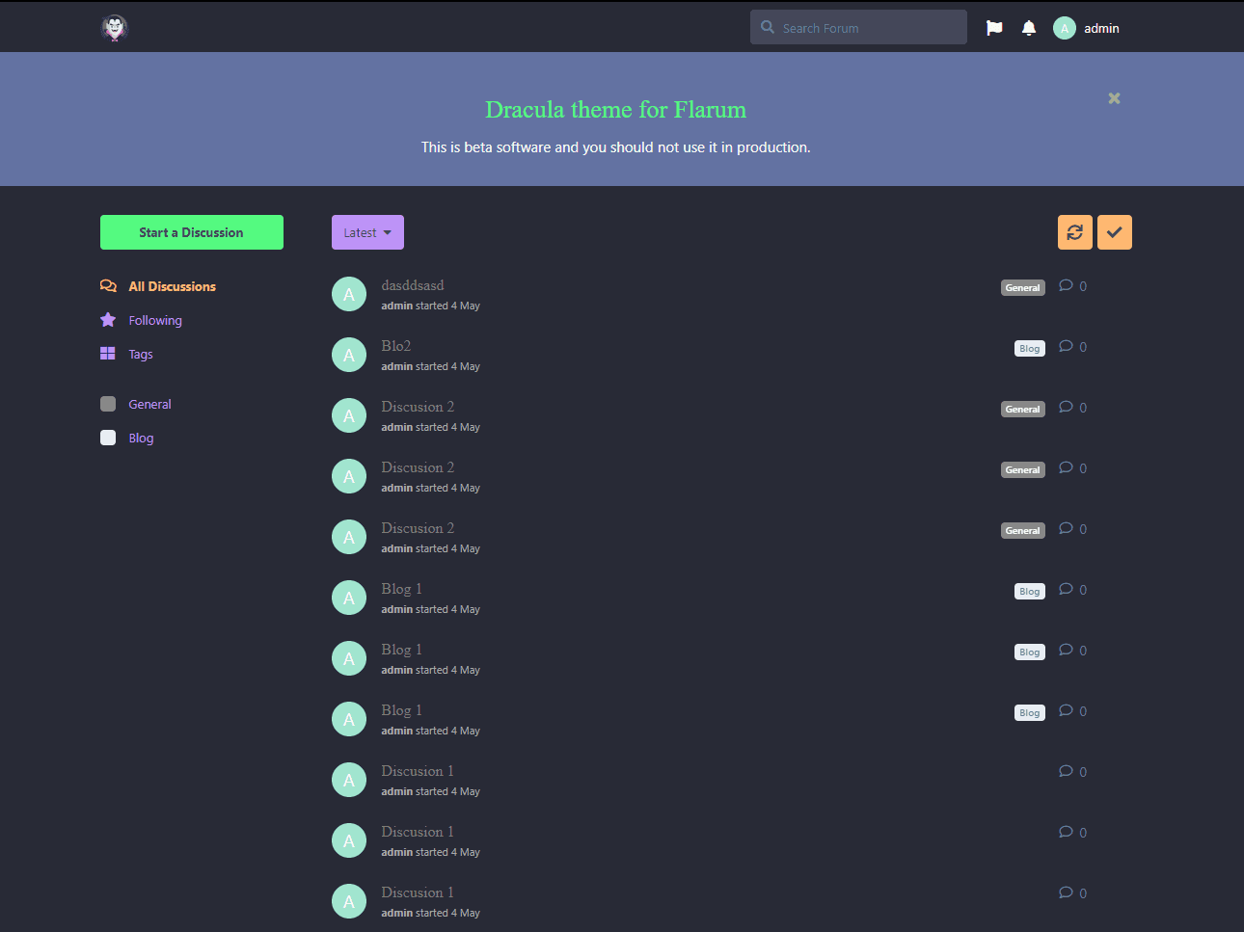Mark all discussions read with the checkmark icon

[1114, 232]
